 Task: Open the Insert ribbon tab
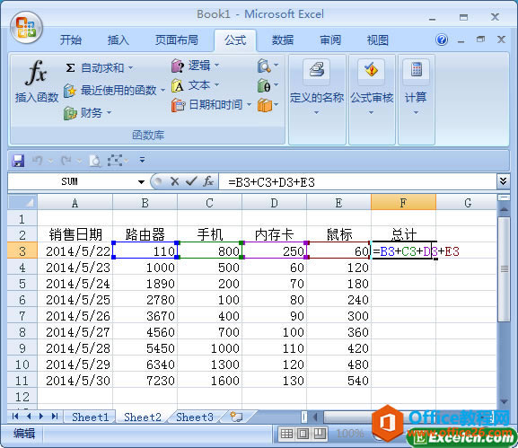coord(119,40)
